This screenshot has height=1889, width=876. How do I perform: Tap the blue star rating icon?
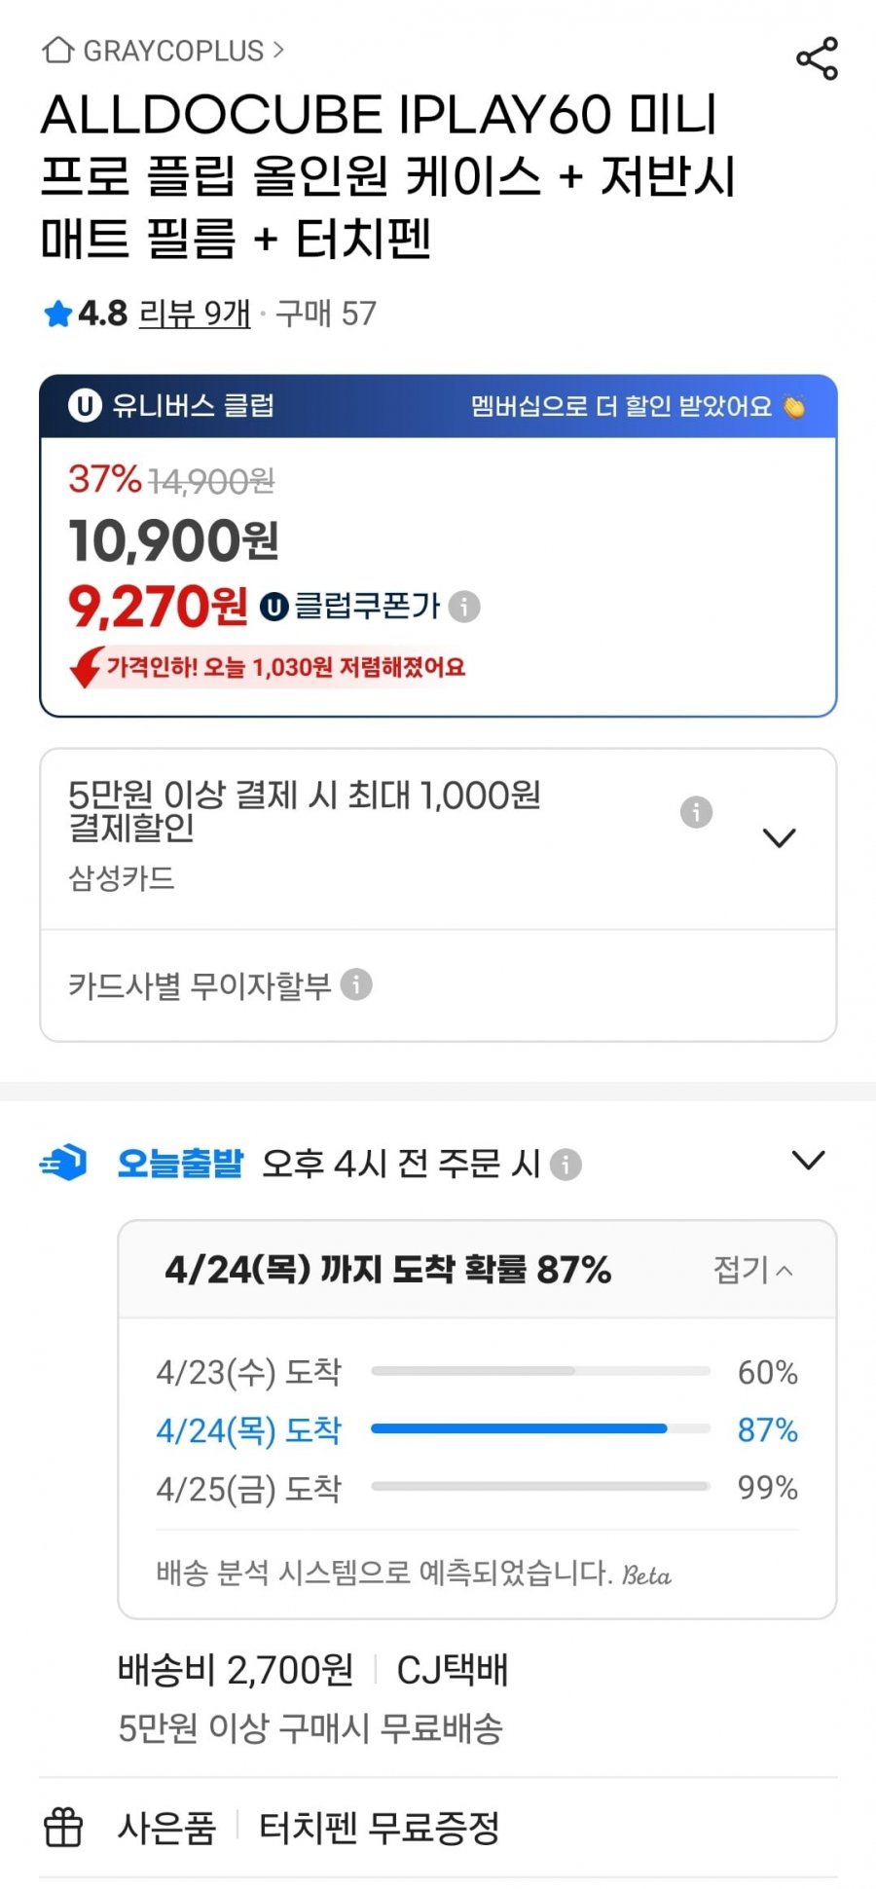pos(58,315)
